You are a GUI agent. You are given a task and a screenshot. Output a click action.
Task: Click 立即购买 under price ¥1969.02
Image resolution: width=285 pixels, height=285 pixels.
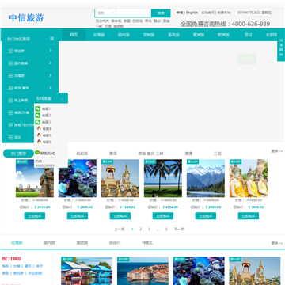click(x=249, y=216)
